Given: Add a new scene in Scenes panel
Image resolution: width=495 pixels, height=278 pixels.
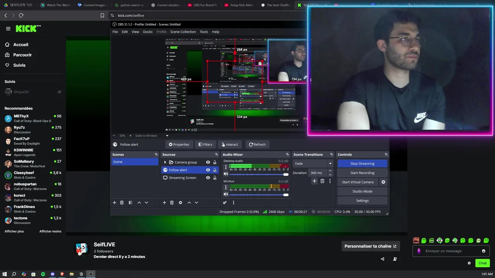Looking at the screenshot, I should 114,203.
